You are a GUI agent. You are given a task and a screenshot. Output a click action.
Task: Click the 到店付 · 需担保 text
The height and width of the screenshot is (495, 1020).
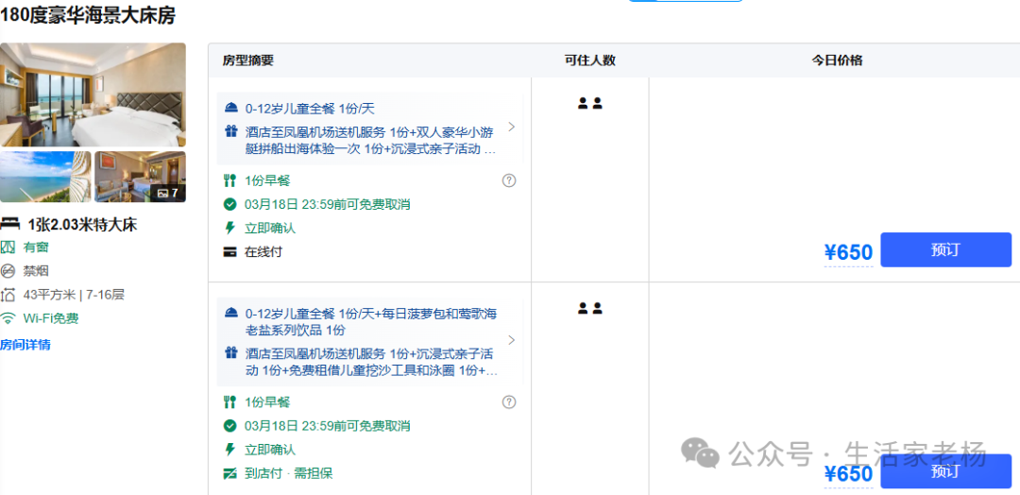(289, 473)
